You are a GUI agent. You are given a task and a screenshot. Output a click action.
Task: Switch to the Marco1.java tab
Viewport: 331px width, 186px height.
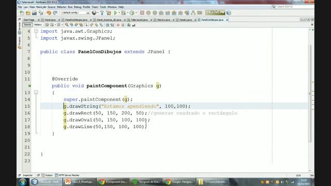click(164, 20)
